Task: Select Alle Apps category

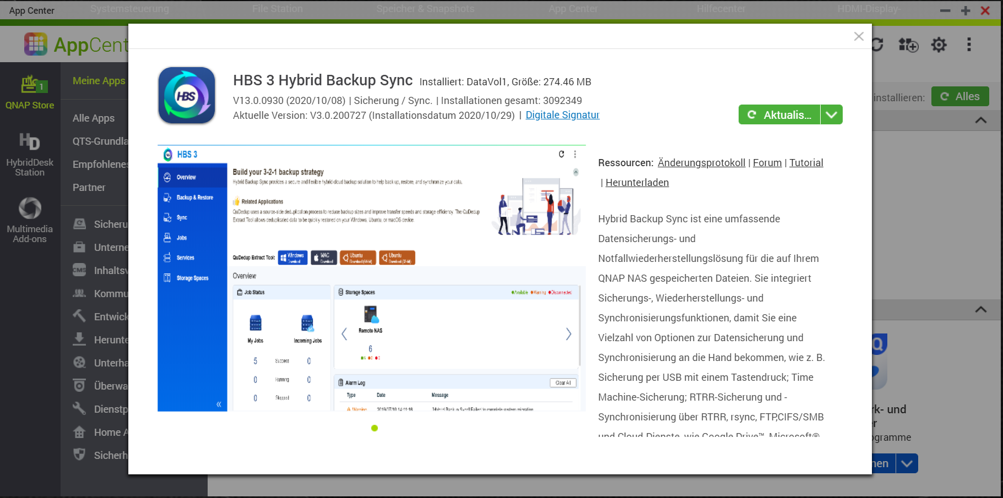Action: 94,118
